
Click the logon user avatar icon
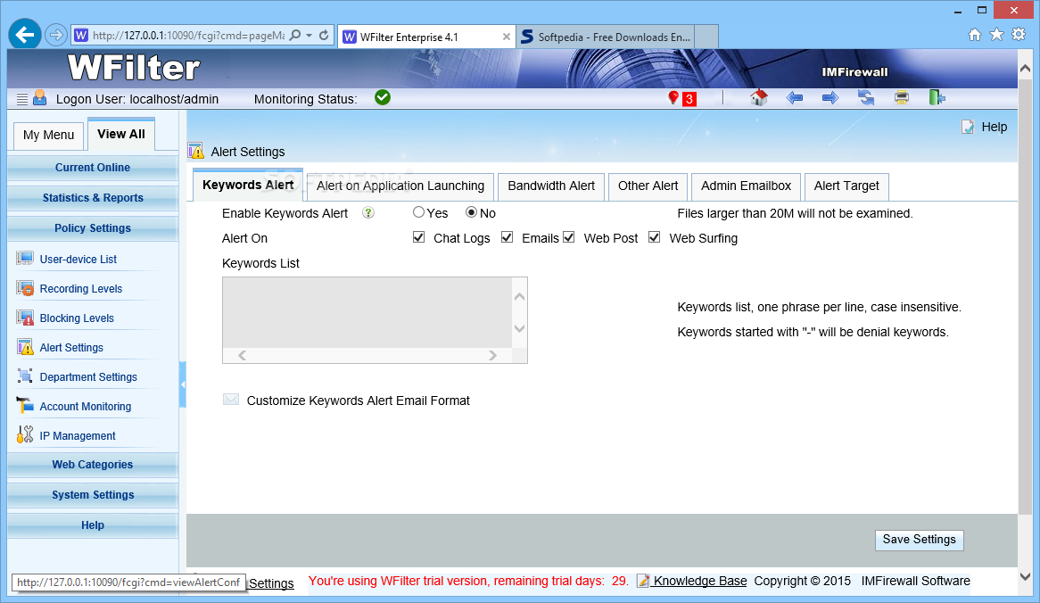(x=40, y=98)
